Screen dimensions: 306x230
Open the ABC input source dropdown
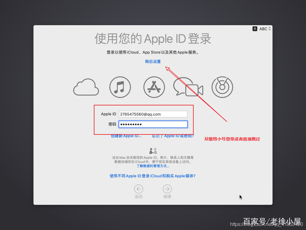pyautogui.click(x=265, y=29)
